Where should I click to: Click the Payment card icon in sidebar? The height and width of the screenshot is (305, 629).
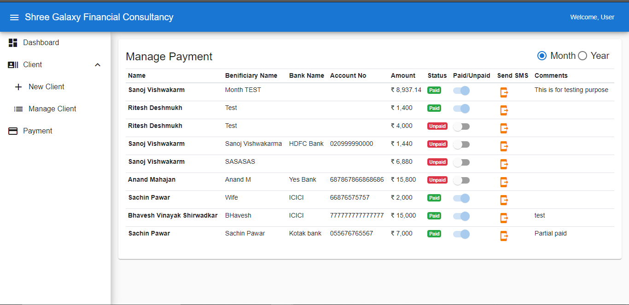point(12,131)
